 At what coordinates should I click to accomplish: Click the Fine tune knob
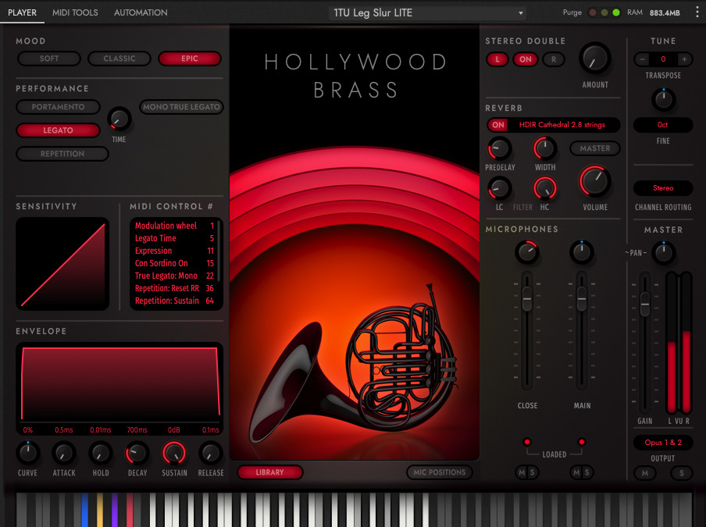[663, 99]
